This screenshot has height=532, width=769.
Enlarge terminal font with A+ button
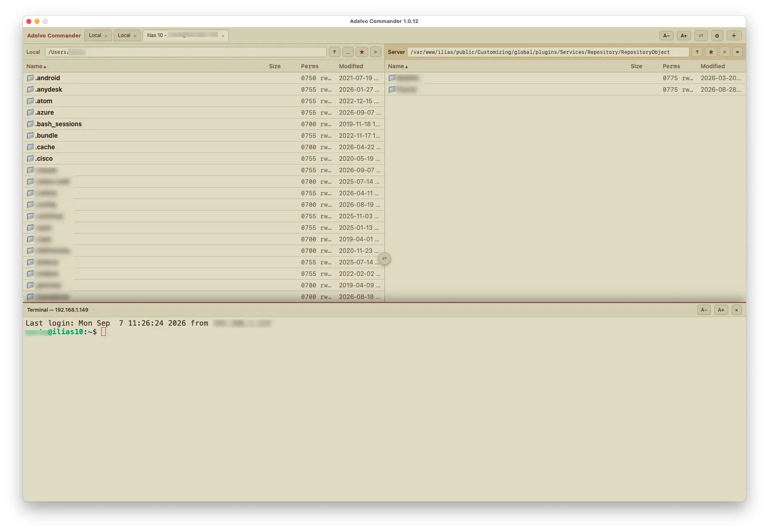[x=721, y=310]
